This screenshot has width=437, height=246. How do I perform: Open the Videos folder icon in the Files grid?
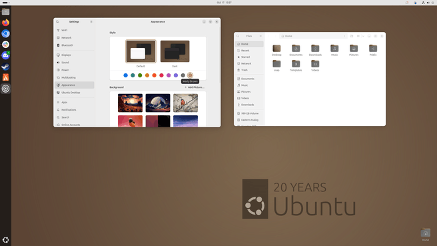coord(315,64)
